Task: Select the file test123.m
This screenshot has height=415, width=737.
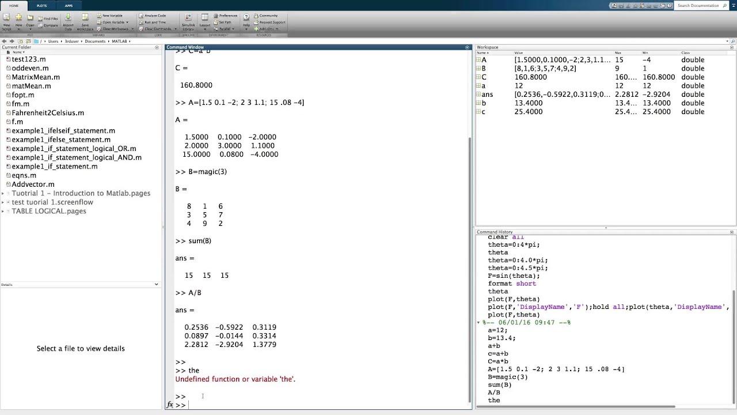Action: 28,59
